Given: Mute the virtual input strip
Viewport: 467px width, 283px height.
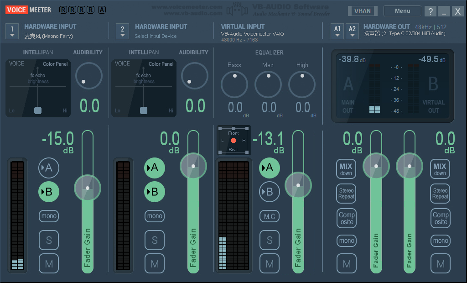Looking at the screenshot, I should coord(270,264).
